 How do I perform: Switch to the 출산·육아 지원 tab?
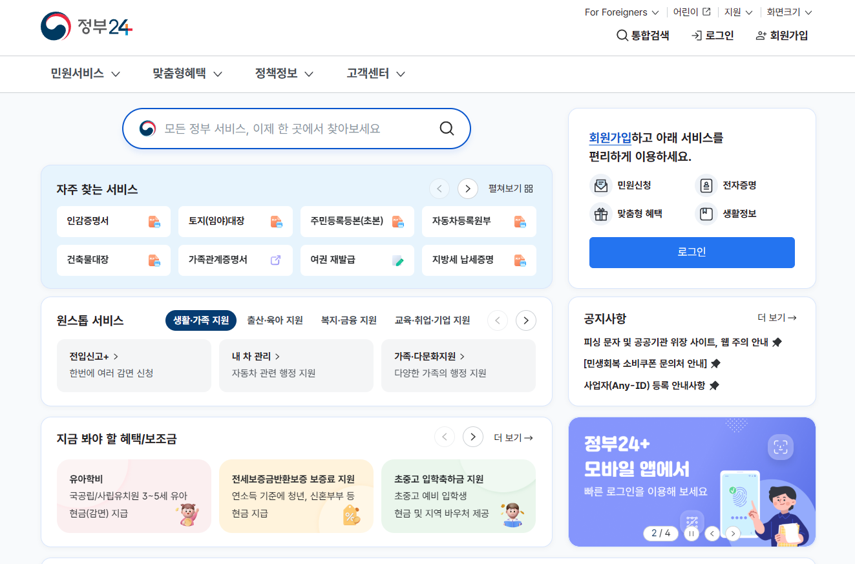[274, 320]
